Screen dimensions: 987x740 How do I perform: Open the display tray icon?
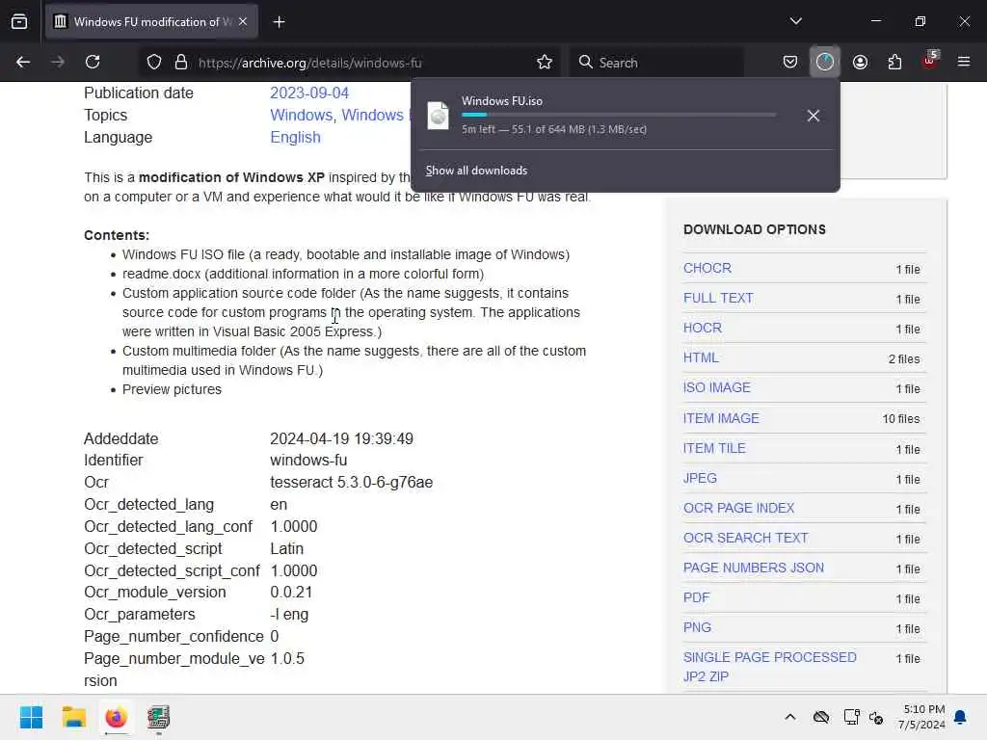coord(852,717)
